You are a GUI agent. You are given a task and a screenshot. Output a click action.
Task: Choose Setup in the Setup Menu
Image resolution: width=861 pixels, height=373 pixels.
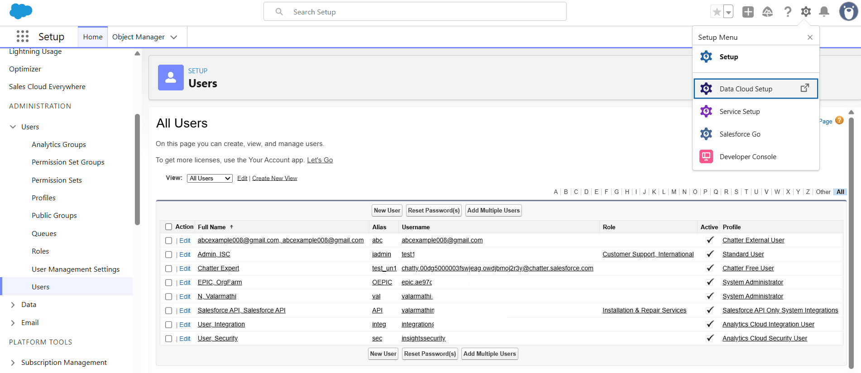click(756, 57)
